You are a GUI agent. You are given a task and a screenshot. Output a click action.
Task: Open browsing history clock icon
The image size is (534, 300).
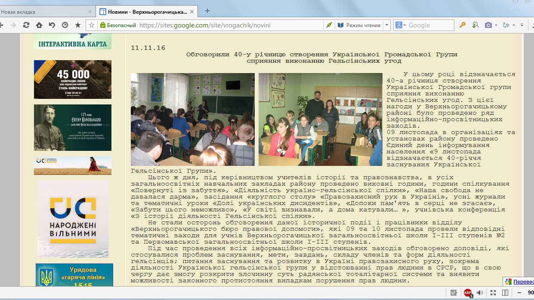point(65,25)
